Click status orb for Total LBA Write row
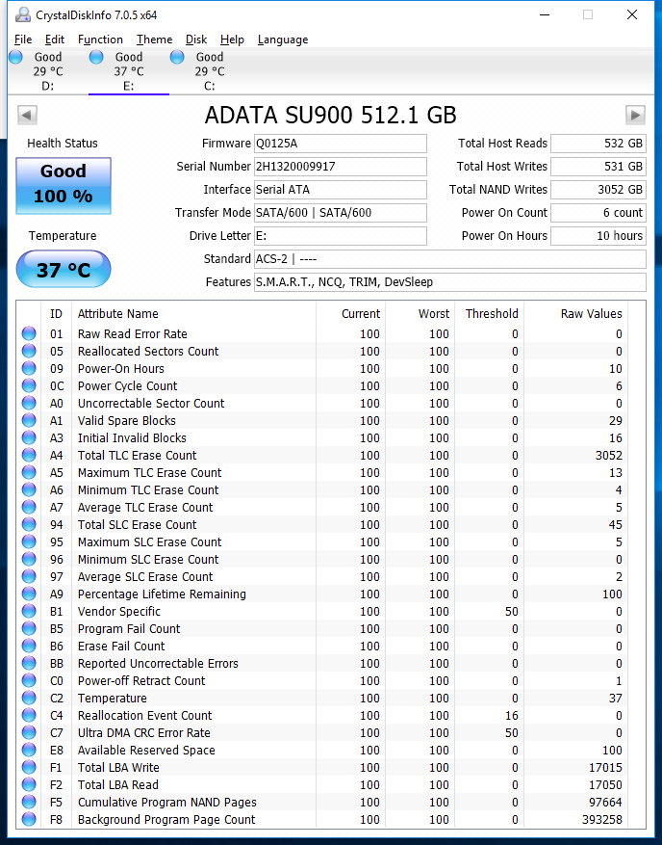Image resolution: width=662 pixels, height=845 pixels. pyautogui.click(x=29, y=768)
